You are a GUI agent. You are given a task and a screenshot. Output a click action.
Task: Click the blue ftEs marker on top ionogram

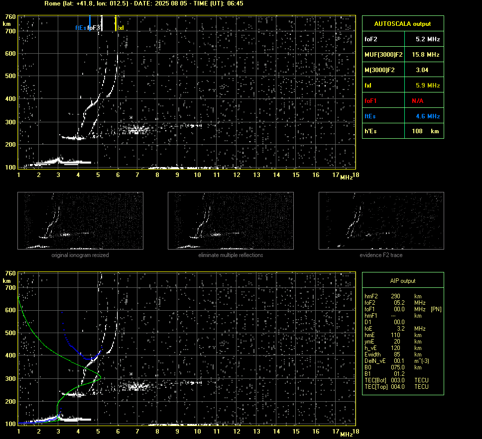tap(90, 24)
